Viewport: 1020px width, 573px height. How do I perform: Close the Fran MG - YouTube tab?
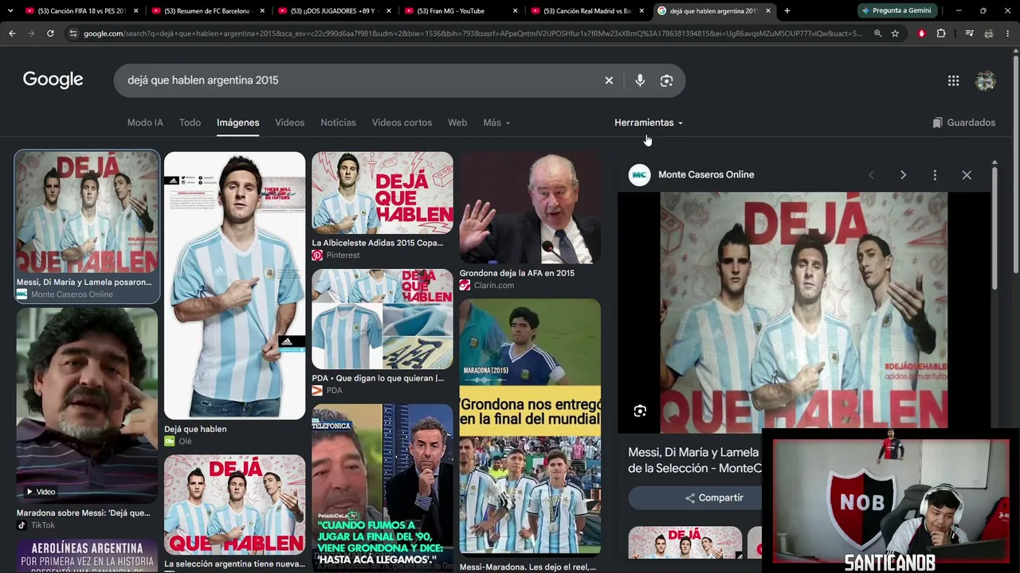[515, 11]
